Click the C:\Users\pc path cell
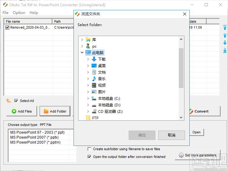Viewport: 228px width, 171px height. tap(64, 27)
